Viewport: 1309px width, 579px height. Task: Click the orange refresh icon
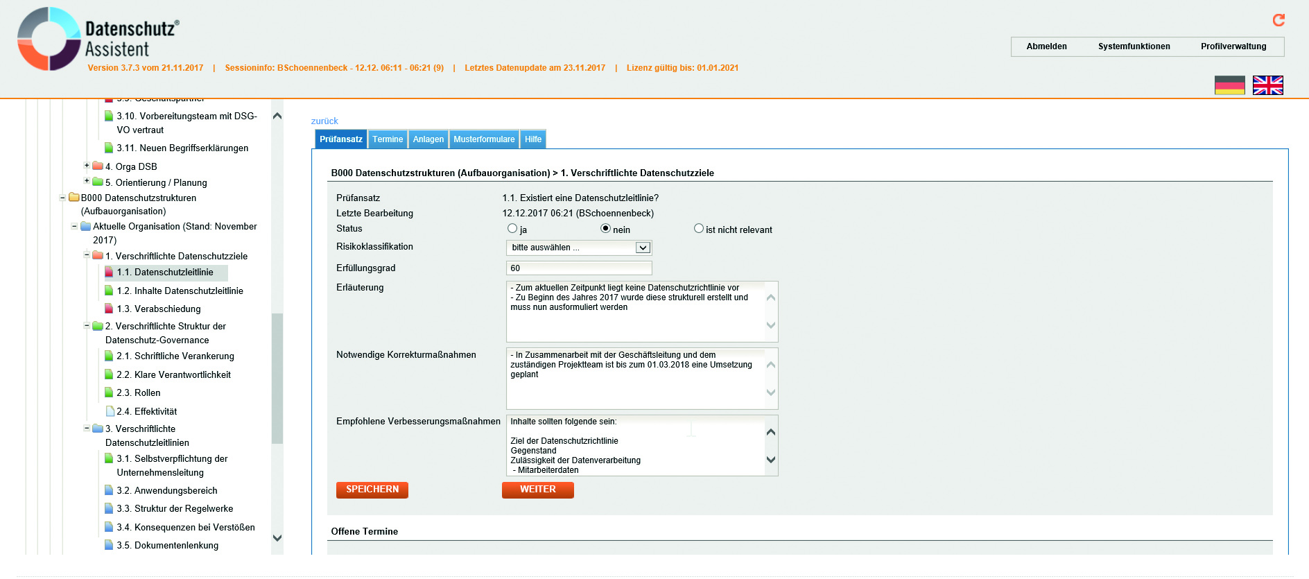click(x=1278, y=20)
